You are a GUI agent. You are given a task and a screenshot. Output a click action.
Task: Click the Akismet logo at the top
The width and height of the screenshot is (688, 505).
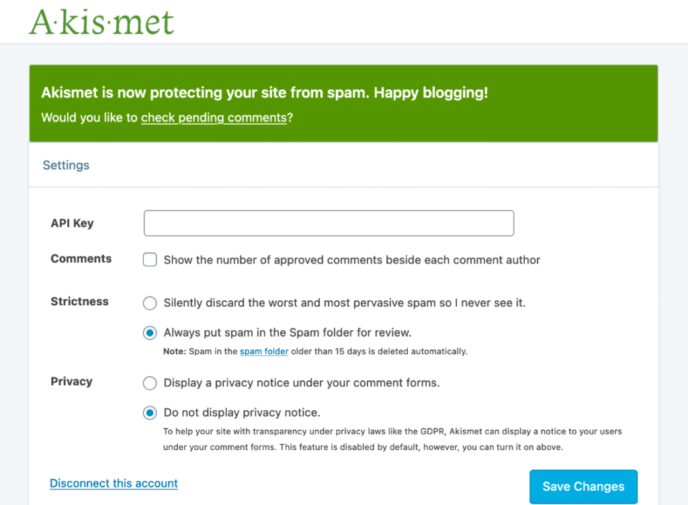pos(102,22)
